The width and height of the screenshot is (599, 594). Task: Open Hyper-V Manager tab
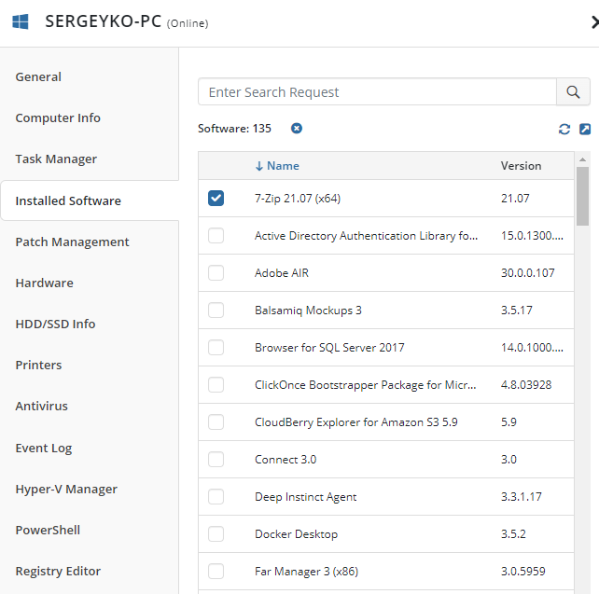pos(66,490)
